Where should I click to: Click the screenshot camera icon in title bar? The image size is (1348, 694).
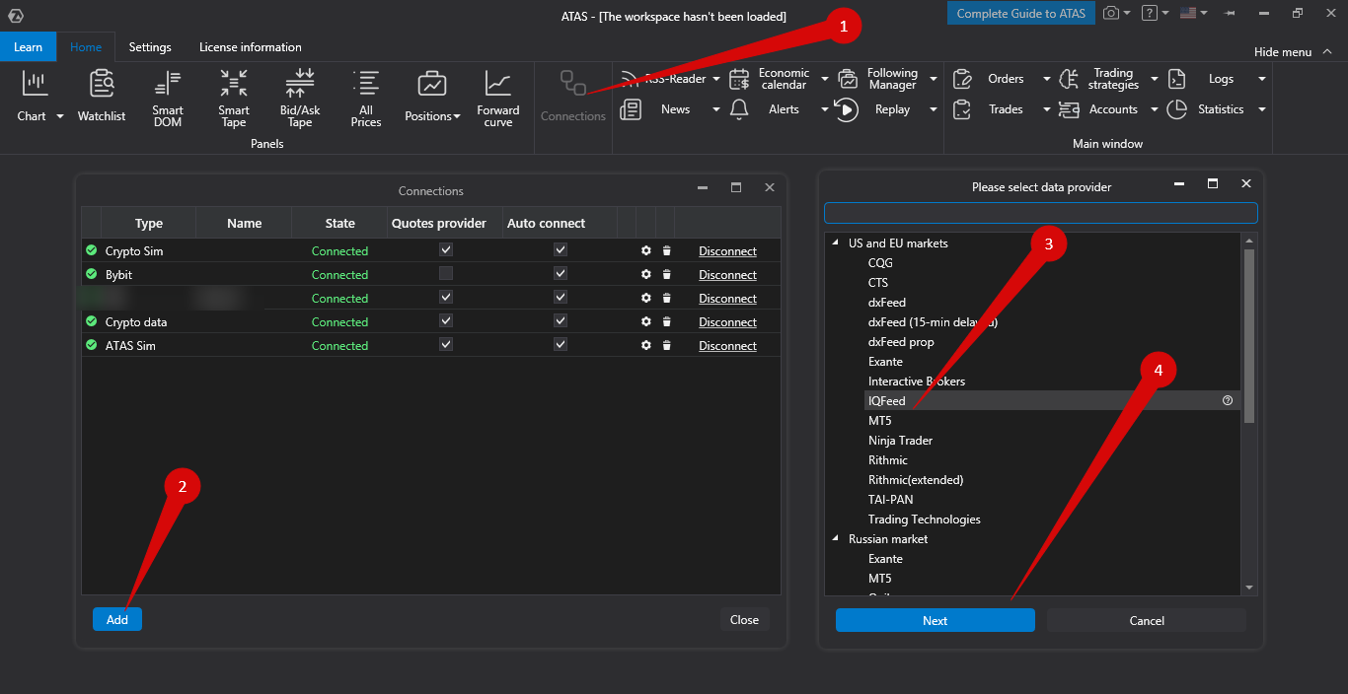tap(1111, 14)
